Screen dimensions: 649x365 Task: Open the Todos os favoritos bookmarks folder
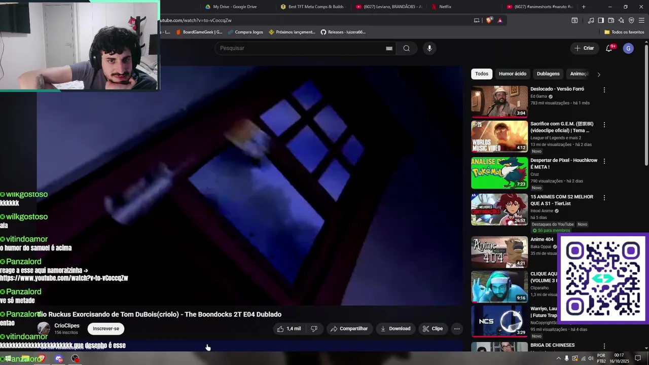(x=624, y=32)
